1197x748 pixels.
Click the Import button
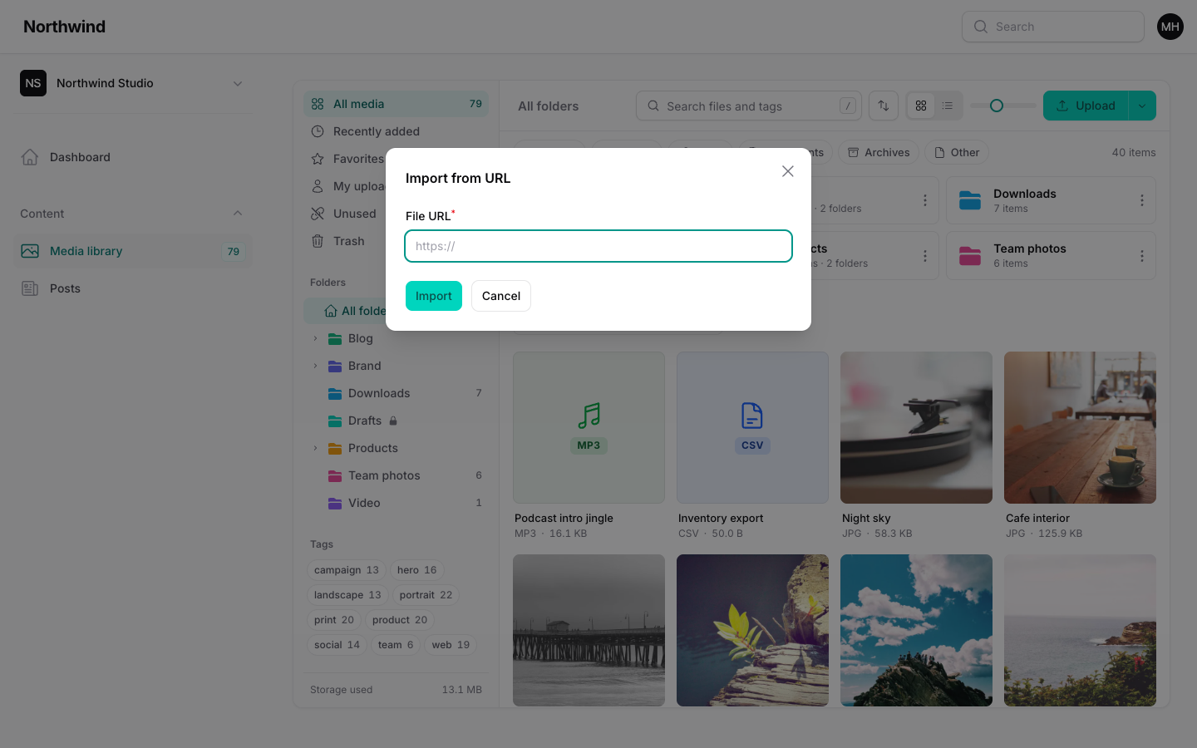(434, 296)
